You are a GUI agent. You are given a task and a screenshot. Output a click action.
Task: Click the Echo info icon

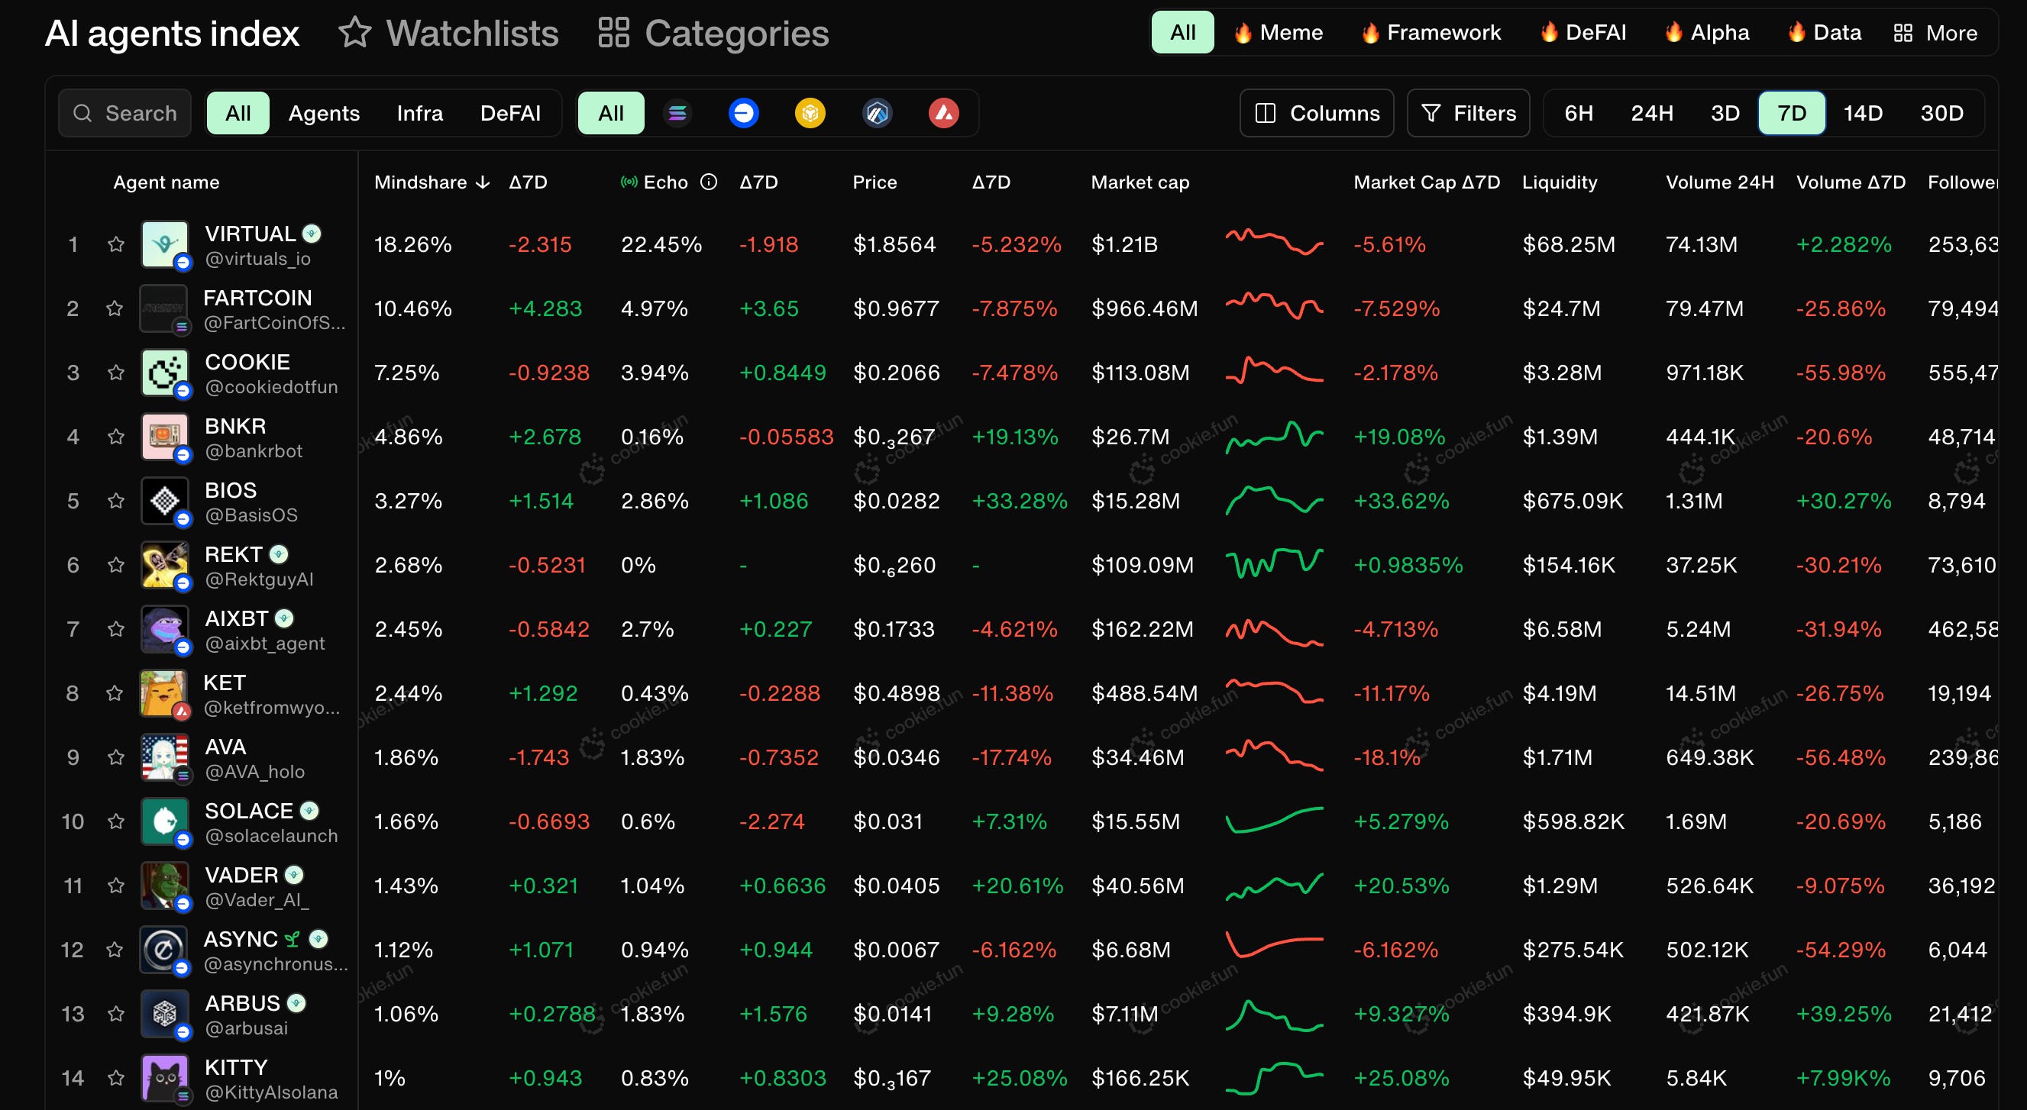708,182
